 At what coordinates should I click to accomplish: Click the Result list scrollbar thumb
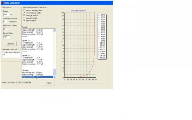tap(54, 72)
